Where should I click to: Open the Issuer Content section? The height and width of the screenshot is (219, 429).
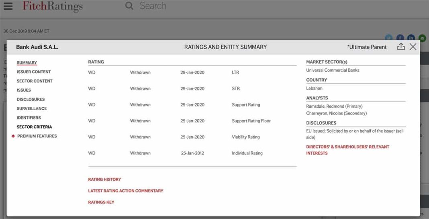(34, 72)
